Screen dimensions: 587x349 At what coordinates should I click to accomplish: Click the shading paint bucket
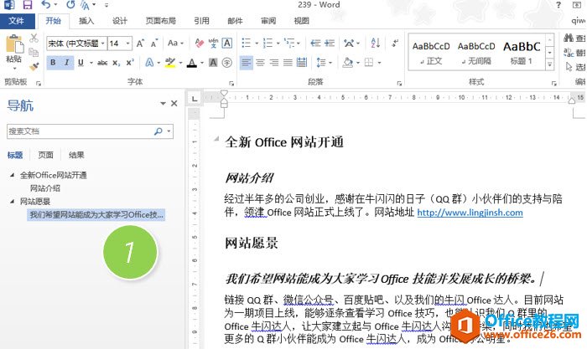point(348,63)
